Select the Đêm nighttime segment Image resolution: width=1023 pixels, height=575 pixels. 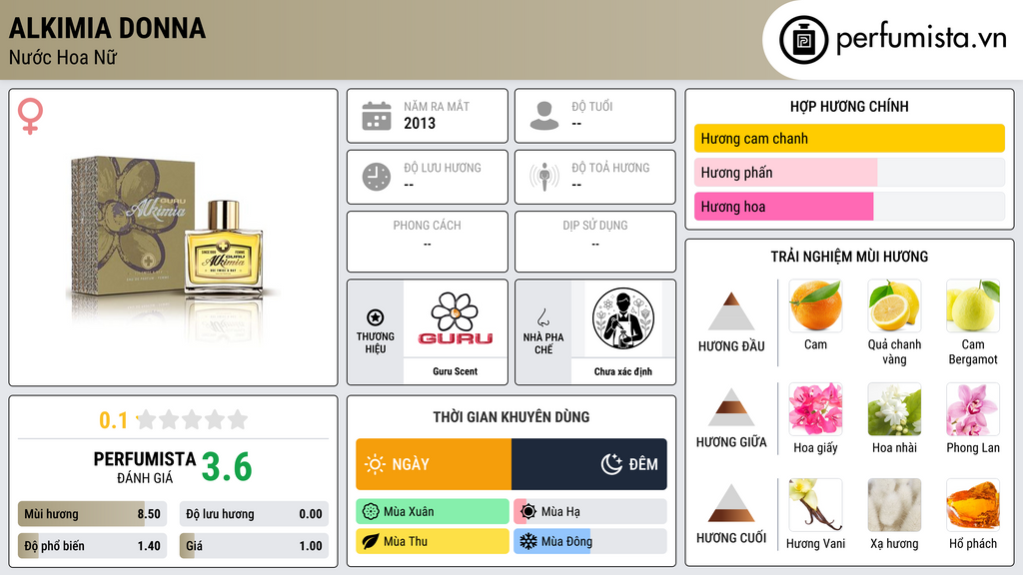coord(589,464)
